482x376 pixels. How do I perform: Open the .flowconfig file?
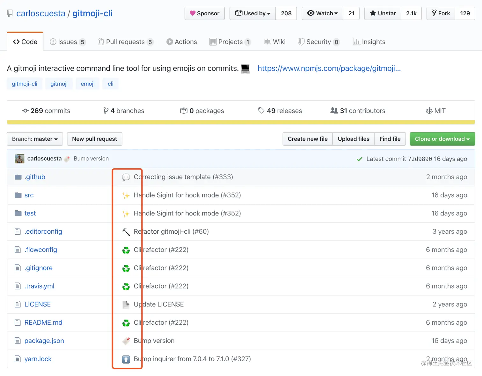click(x=41, y=250)
